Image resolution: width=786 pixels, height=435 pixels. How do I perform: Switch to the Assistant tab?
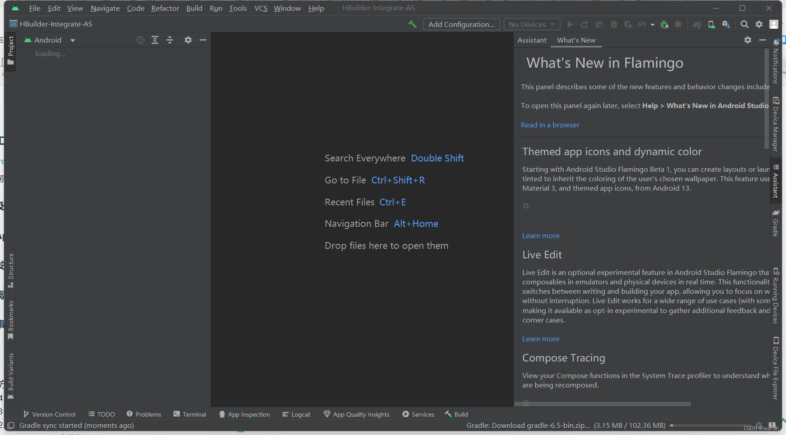click(x=532, y=40)
